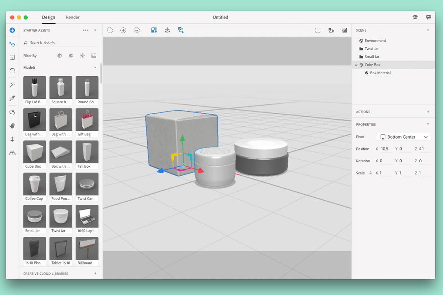Image resolution: width=443 pixels, height=295 pixels.
Task: Collapse the Starter Assets panel arrow
Action: (95, 30)
